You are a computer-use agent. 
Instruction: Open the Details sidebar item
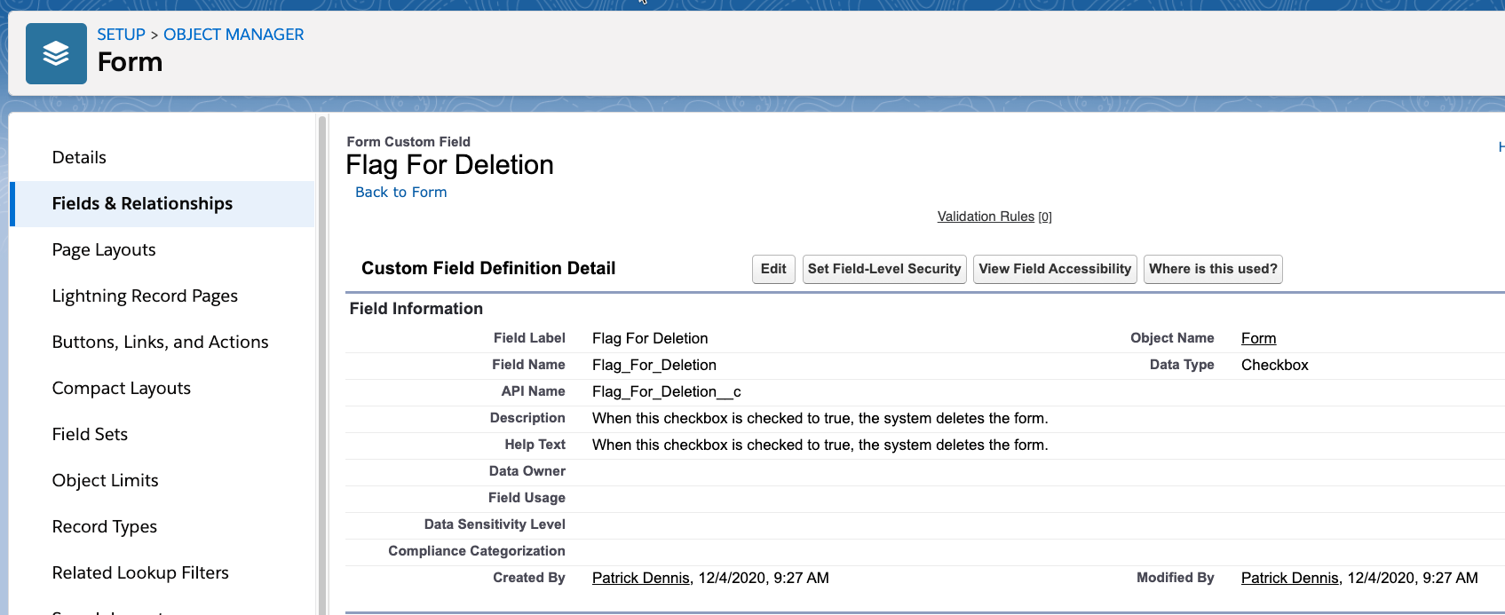pyautogui.click(x=79, y=157)
